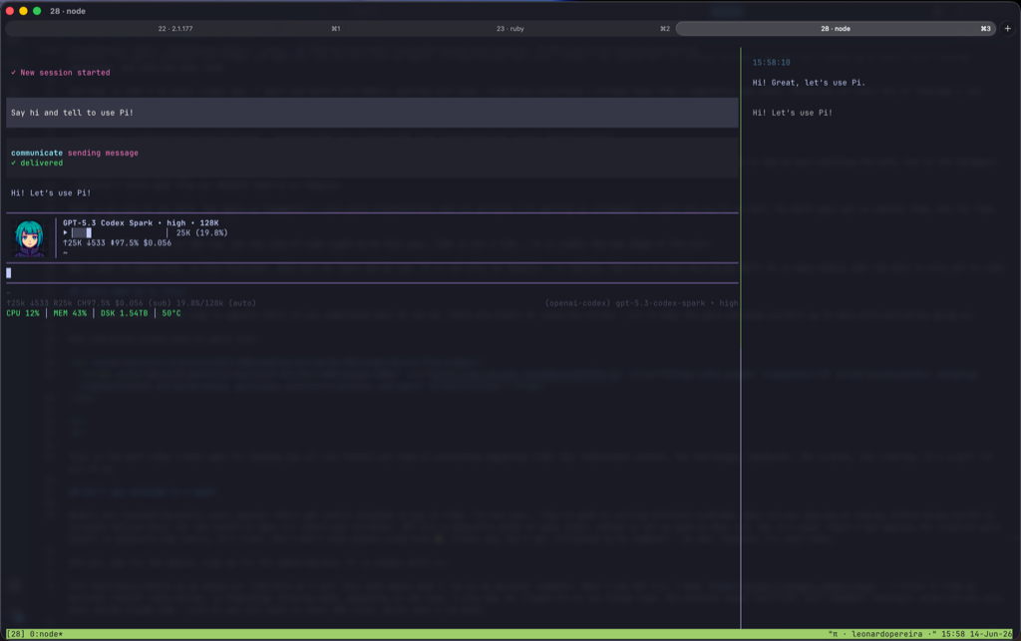Click 'Hi! Let's use Pi!' reply in left pane
The width and height of the screenshot is (1021, 641).
click(x=51, y=193)
